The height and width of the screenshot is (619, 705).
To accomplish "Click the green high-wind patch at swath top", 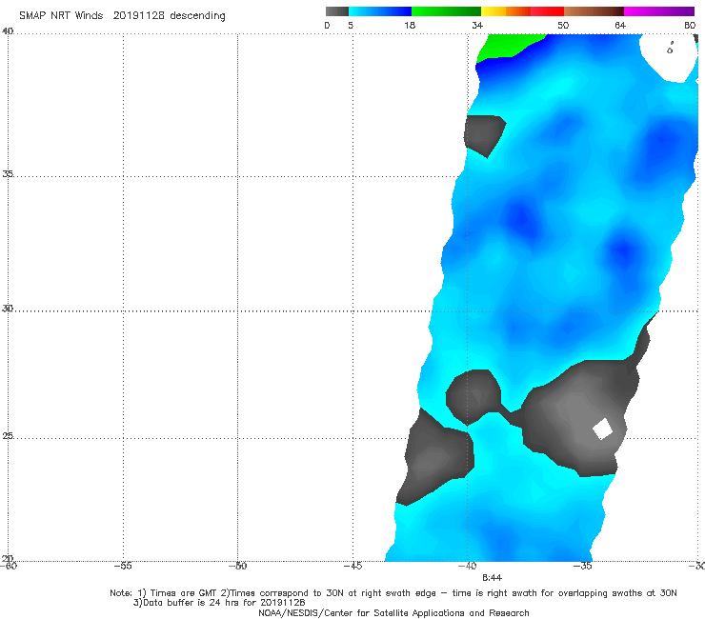I will point(506,46).
